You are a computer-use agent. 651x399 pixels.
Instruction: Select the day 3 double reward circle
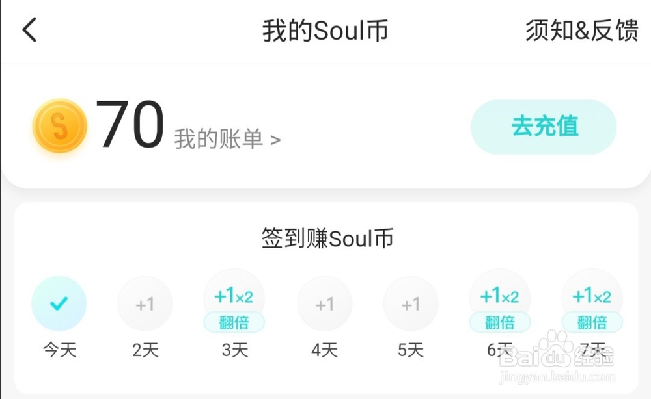(234, 299)
